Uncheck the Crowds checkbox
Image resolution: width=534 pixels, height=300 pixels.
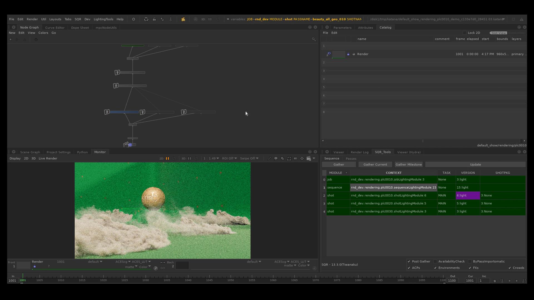[x=510, y=268]
